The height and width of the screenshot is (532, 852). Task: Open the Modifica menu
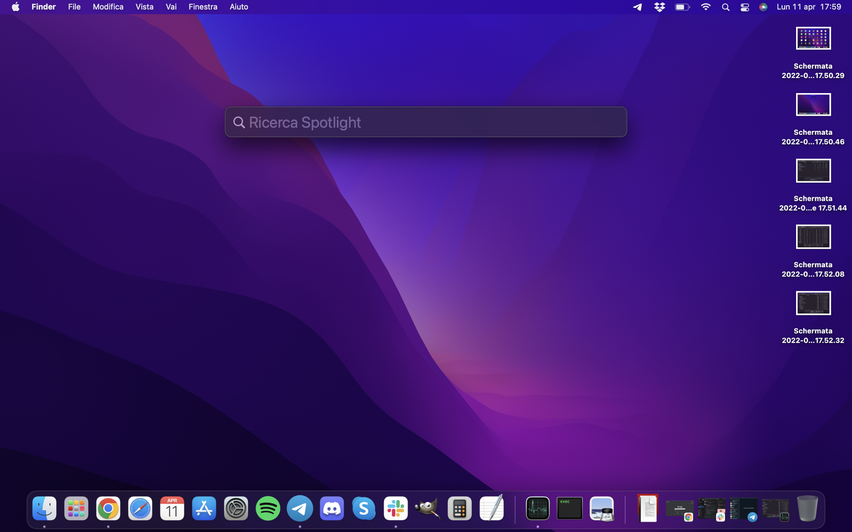(x=108, y=7)
